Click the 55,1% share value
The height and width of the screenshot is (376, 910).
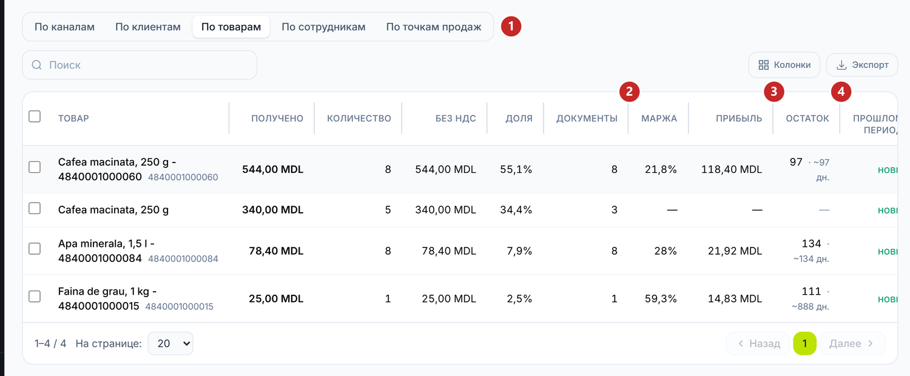pos(516,170)
